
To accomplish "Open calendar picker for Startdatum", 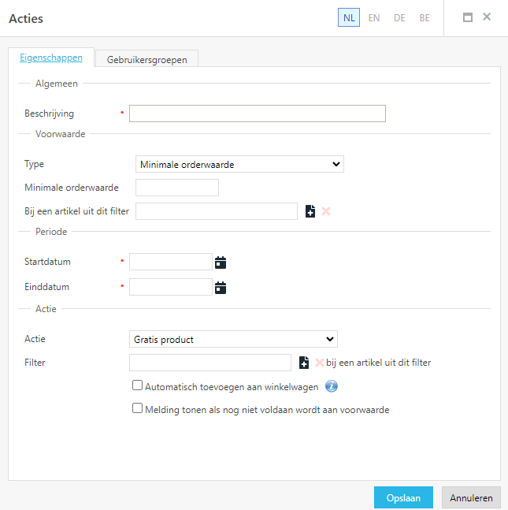I will pos(221,262).
